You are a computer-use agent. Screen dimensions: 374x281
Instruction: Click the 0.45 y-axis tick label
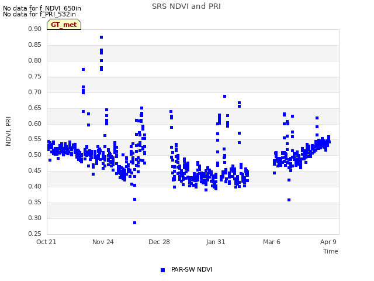[x=34, y=170]
